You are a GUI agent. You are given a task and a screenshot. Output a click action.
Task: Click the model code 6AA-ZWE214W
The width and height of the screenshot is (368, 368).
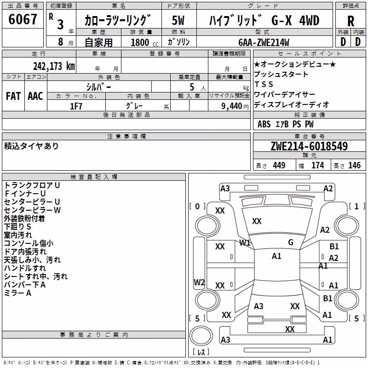pos(264,42)
